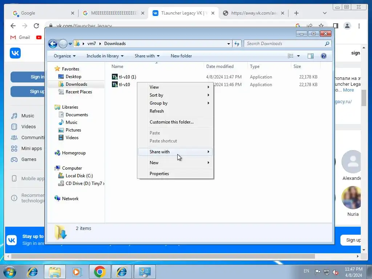Open a new Chrome tab
Image resolution: width=372 pixels, height=279 pixels.
(296, 13)
